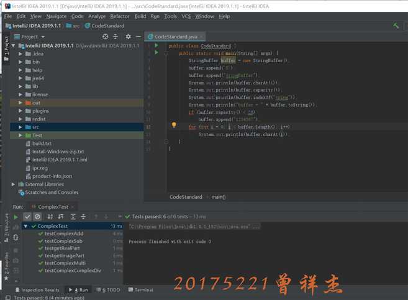Expand the jre64 folder
The width and height of the screenshot is (408, 300).
pos(20,78)
